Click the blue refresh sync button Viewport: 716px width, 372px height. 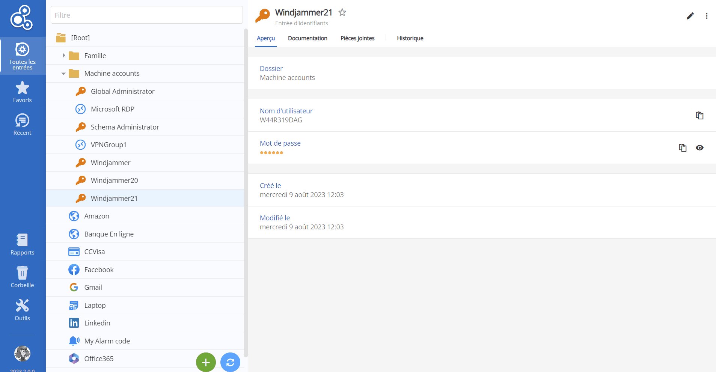coord(230,362)
